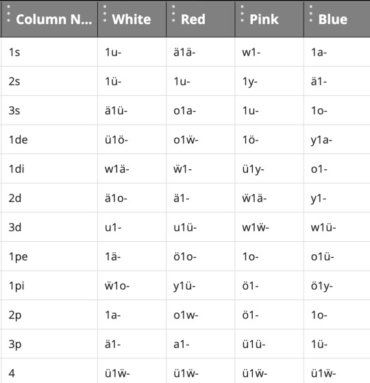Select the Red cell containing o1a-
This screenshot has height=383, width=370.
tap(201, 110)
